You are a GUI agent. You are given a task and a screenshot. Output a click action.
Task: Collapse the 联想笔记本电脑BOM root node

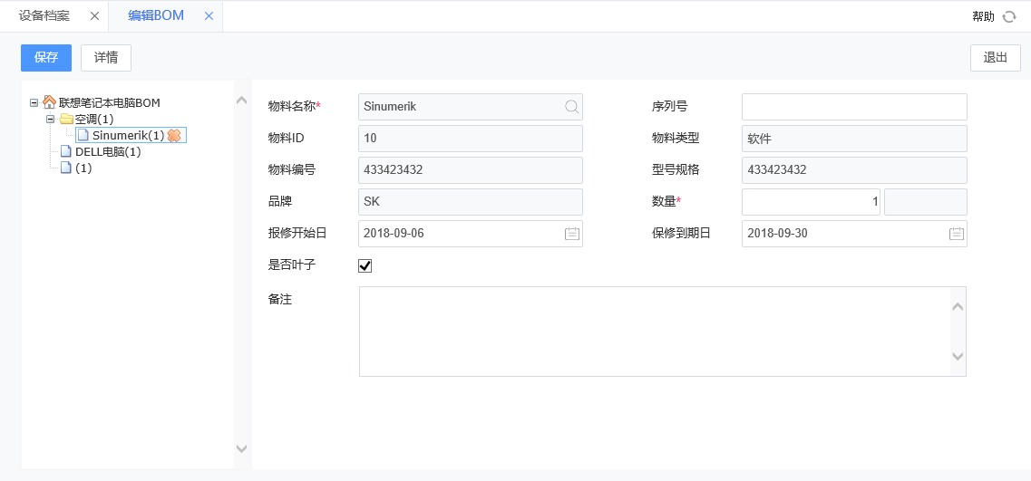(x=34, y=103)
